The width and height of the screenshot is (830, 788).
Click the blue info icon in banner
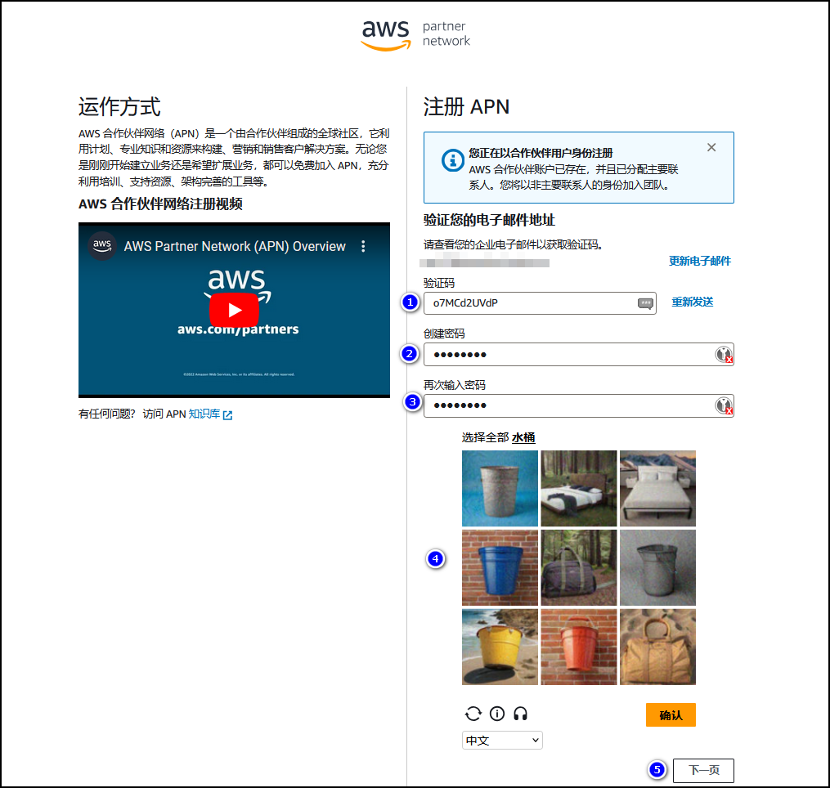click(x=452, y=160)
